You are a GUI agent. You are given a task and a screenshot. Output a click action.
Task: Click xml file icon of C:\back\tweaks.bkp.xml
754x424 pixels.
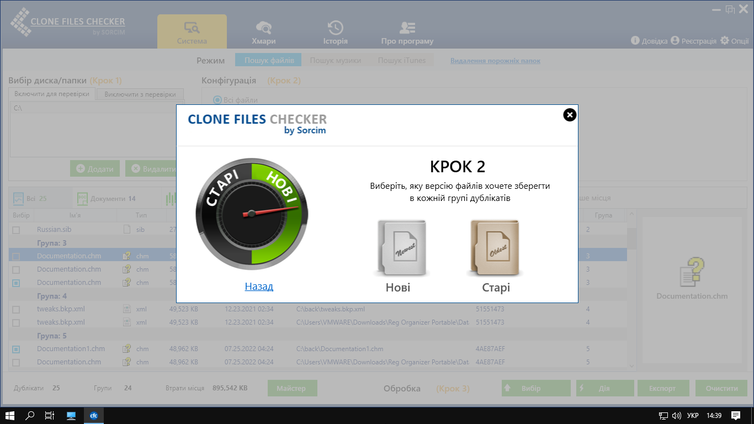126,309
